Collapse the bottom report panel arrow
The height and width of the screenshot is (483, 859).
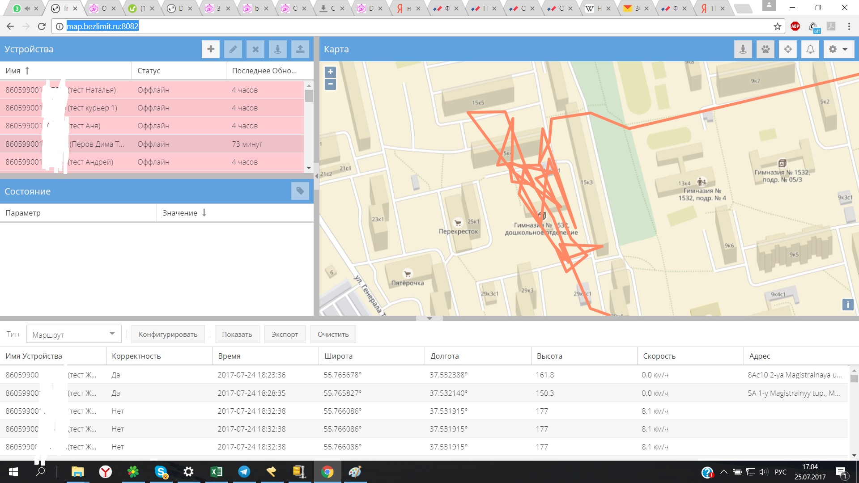coord(429,318)
